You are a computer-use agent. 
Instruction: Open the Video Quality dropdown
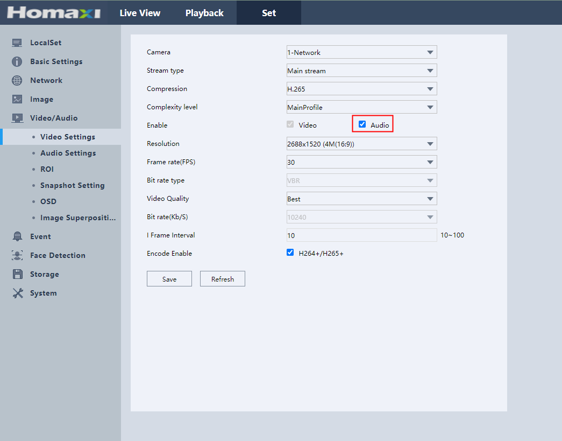click(x=361, y=199)
